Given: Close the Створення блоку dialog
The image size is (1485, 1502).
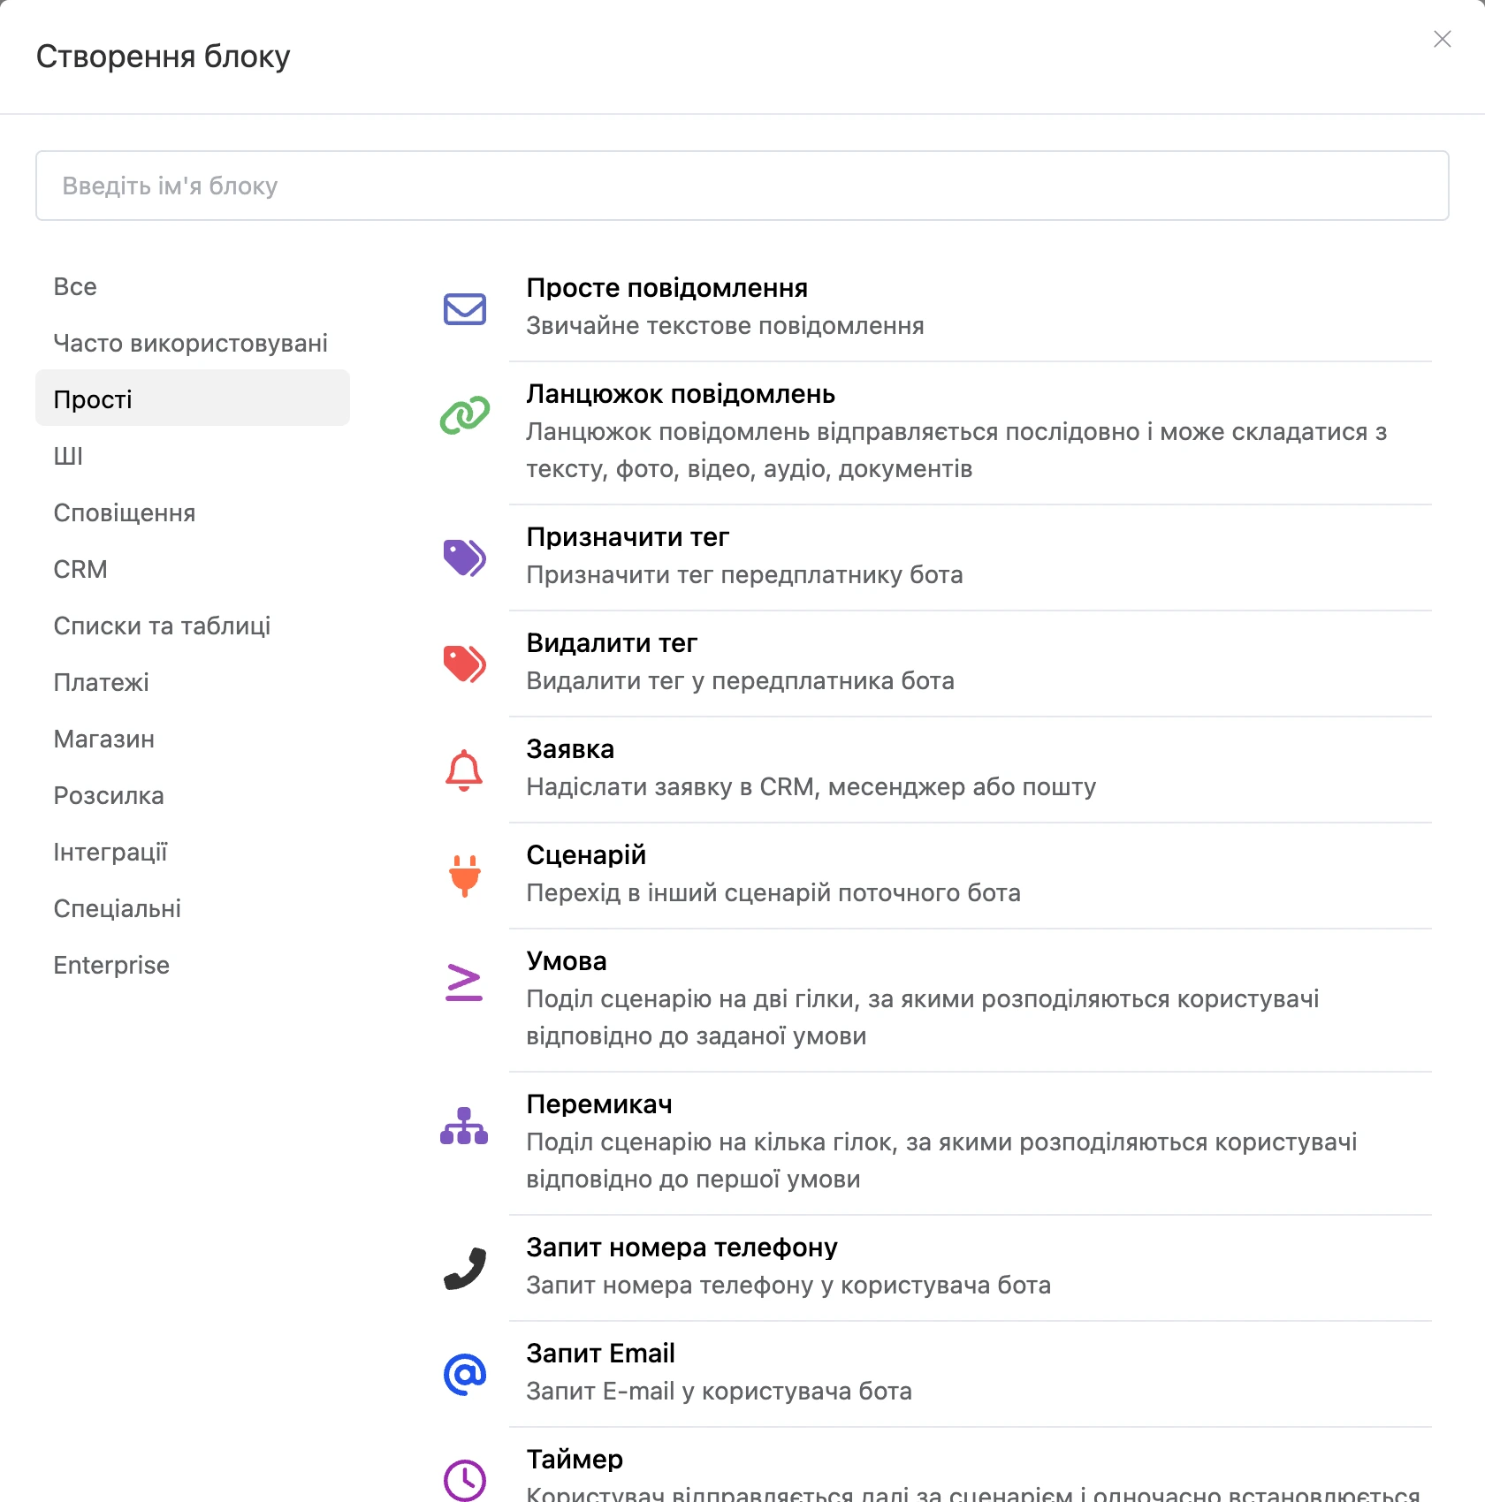Looking at the screenshot, I should [1443, 39].
